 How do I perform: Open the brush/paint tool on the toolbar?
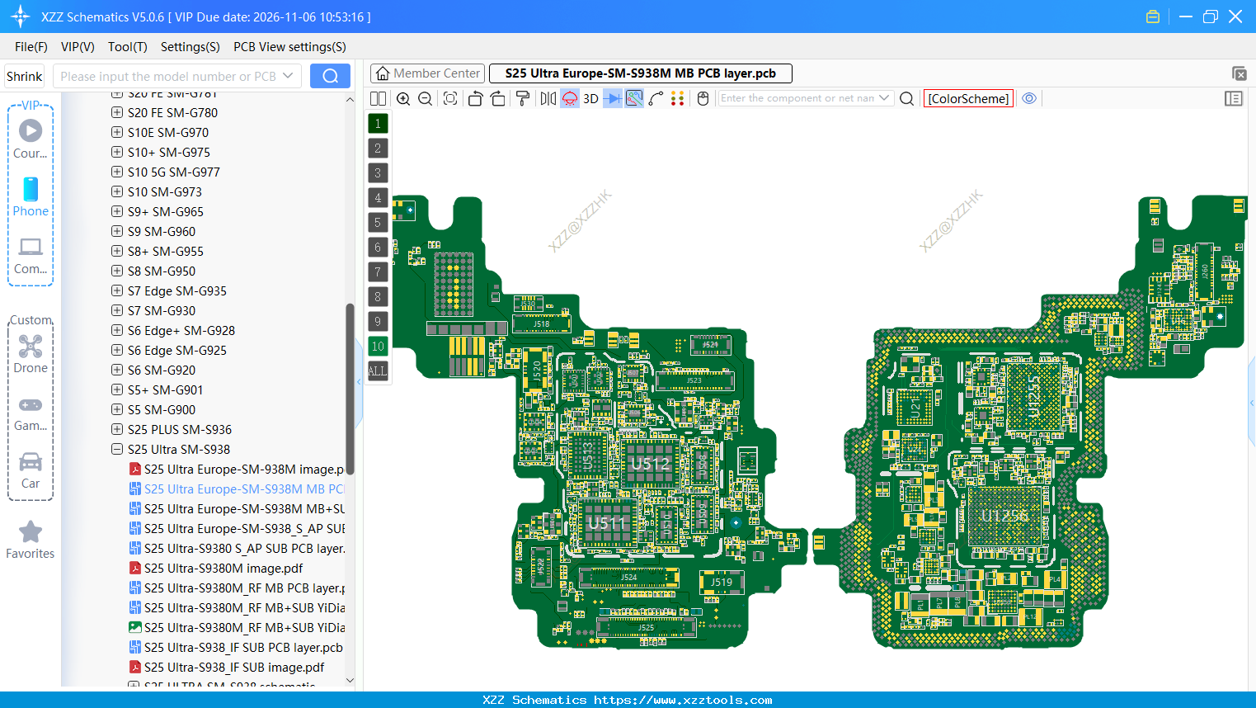click(521, 98)
